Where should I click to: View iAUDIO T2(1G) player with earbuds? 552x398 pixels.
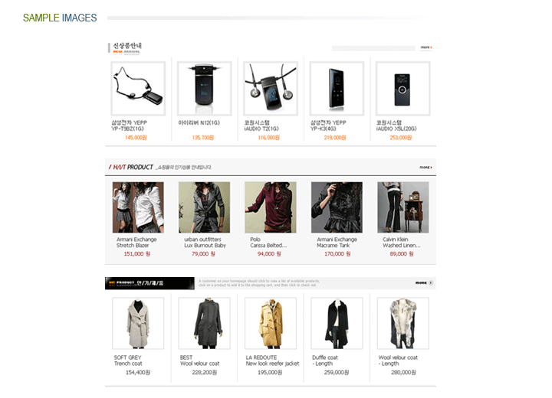[271, 89]
